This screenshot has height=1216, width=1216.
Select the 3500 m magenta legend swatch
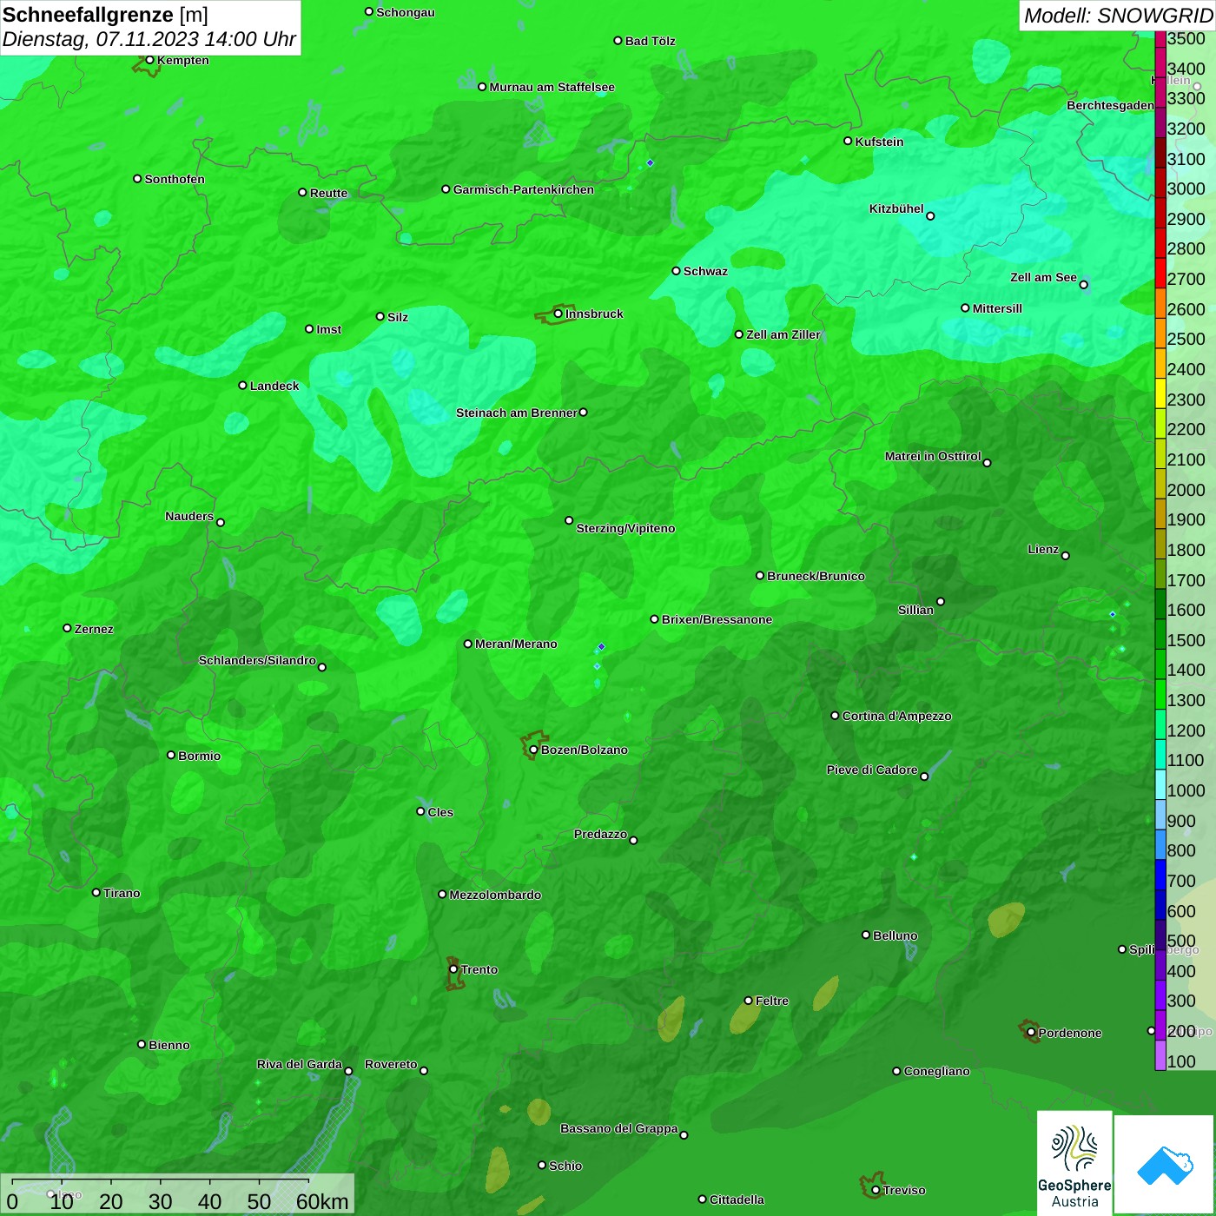click(1160, 38)
